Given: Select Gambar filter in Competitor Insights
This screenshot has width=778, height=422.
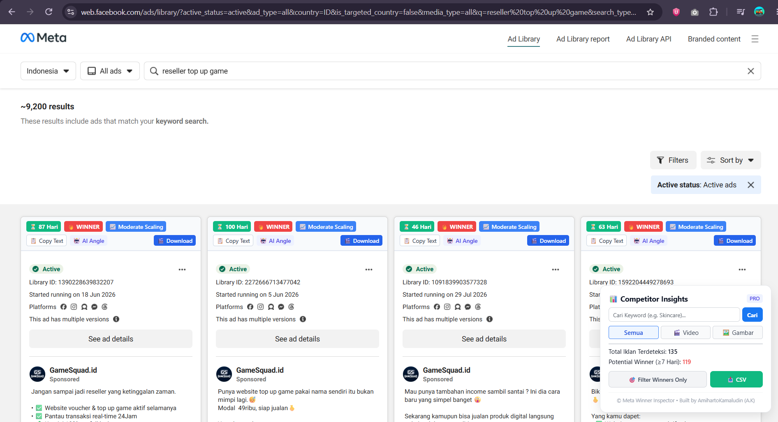Looking at the screenshot, I should click(x=738, y=333).
